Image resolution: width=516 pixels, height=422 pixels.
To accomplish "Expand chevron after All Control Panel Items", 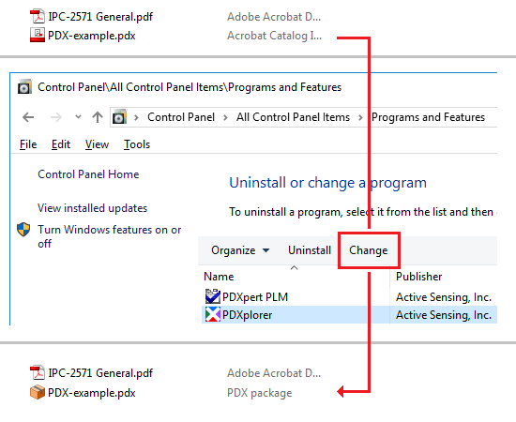I will click(360, 117).
